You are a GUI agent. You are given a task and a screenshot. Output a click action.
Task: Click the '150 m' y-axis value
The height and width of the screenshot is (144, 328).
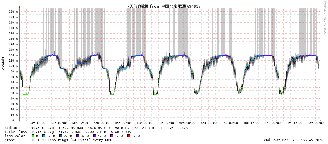(13, 39)
